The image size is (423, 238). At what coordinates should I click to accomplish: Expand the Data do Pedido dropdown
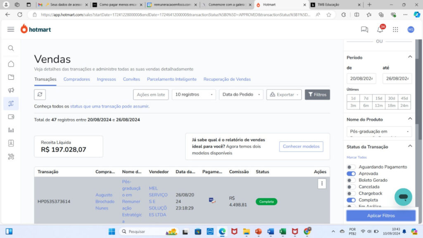click(x=241, y=95)
